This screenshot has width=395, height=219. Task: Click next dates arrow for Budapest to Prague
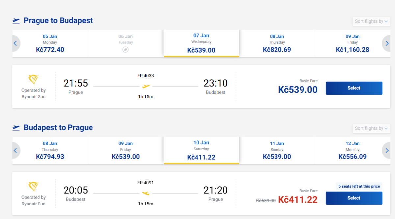click(387, 151)
